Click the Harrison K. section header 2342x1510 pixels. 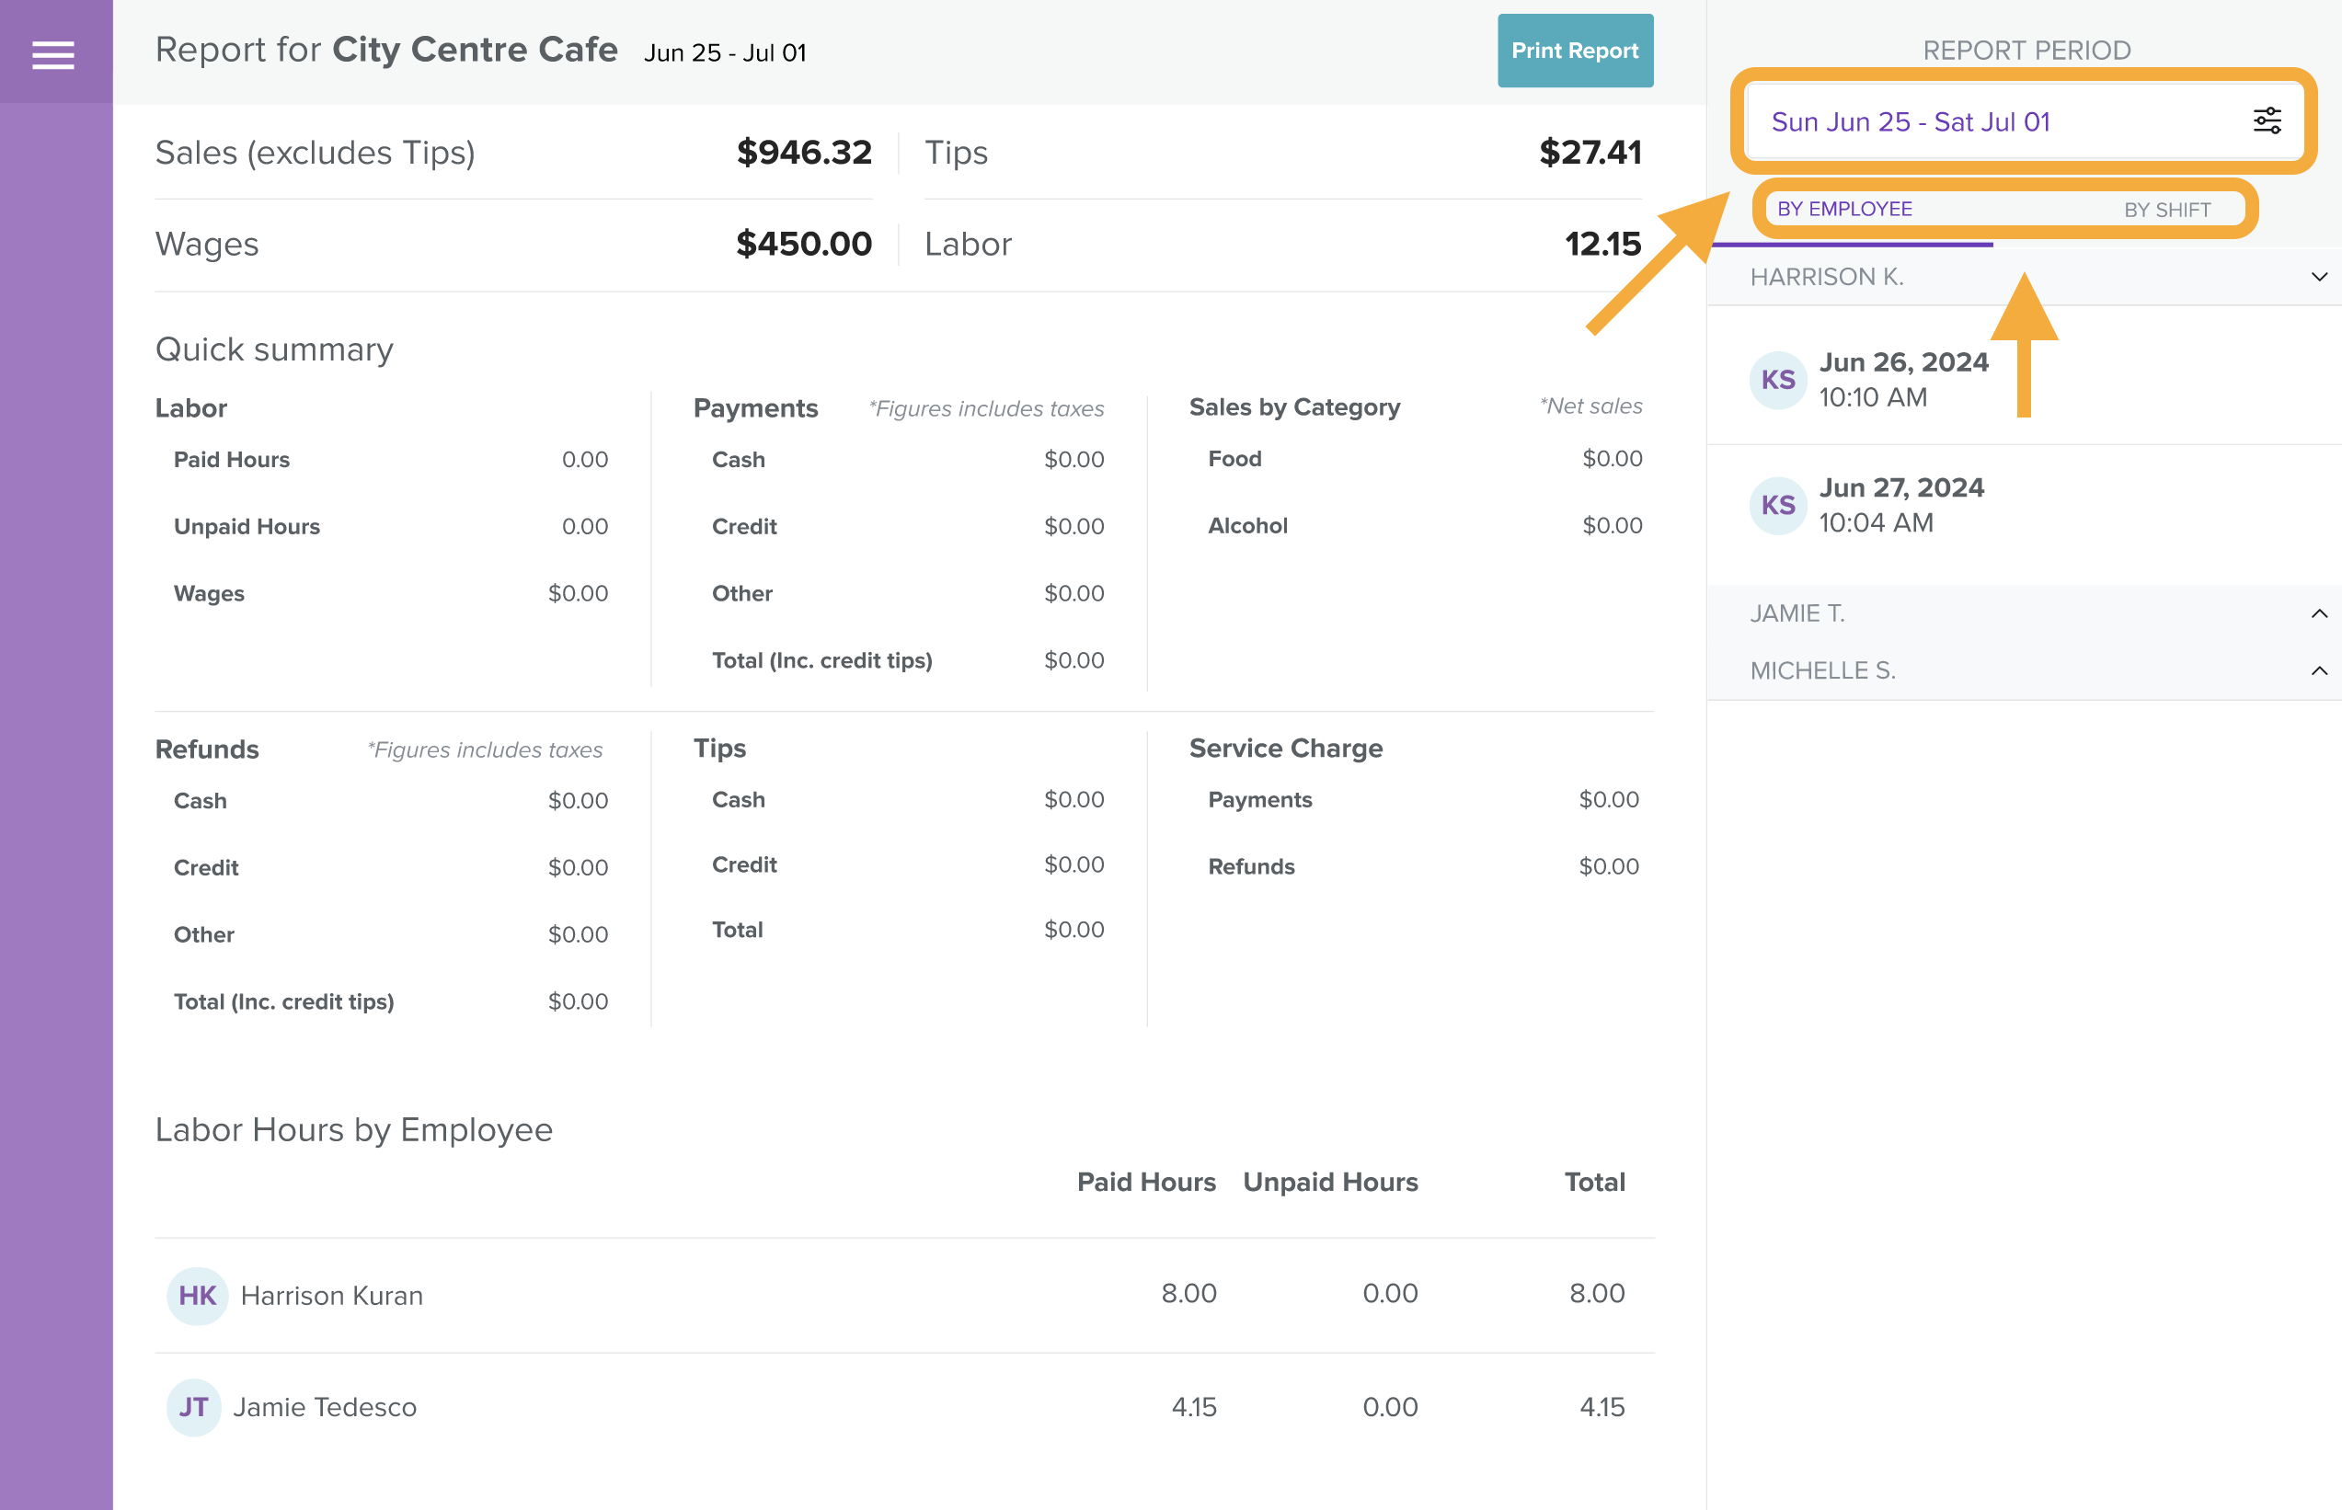1826,278
